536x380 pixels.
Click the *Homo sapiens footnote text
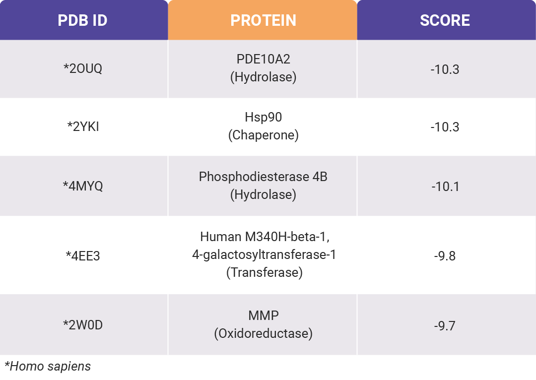[x=48, y=366]
